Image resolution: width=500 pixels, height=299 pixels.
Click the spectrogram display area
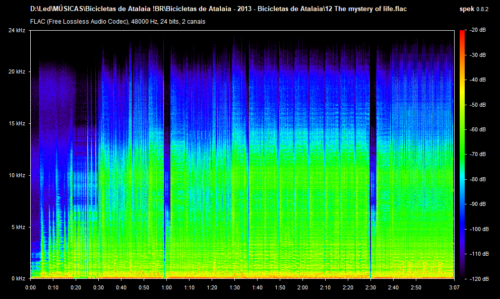242,155
